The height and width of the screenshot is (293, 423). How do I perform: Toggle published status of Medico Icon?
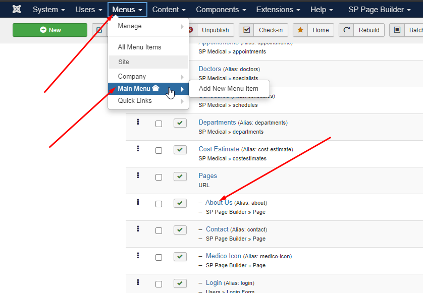[180, 257]
